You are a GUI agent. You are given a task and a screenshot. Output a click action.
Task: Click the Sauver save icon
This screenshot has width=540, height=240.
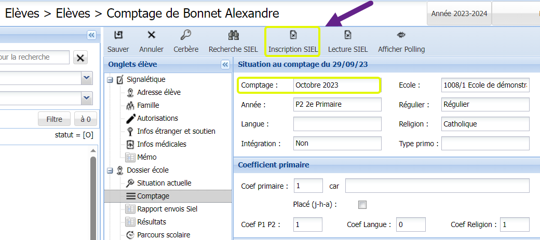(x=118, y=35)
